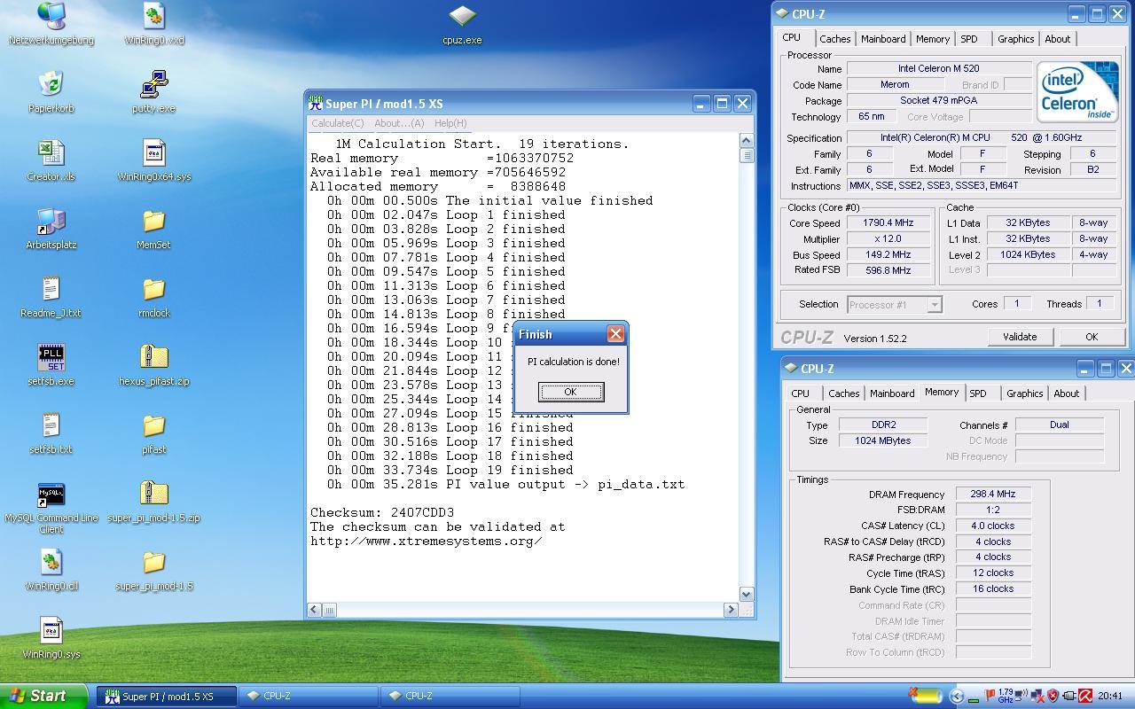1135x709 pixels.
Task: Select the second CPU-Z taskbar button
Action: point(450,696)
